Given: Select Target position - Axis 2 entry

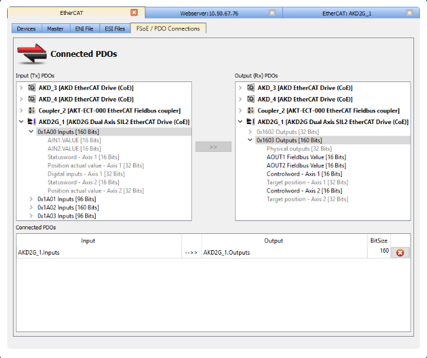Looking at the screenshot, I should pos(307,199).
